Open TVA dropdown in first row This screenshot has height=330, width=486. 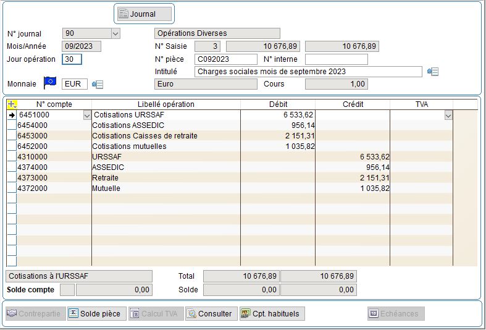pos(448,115)
